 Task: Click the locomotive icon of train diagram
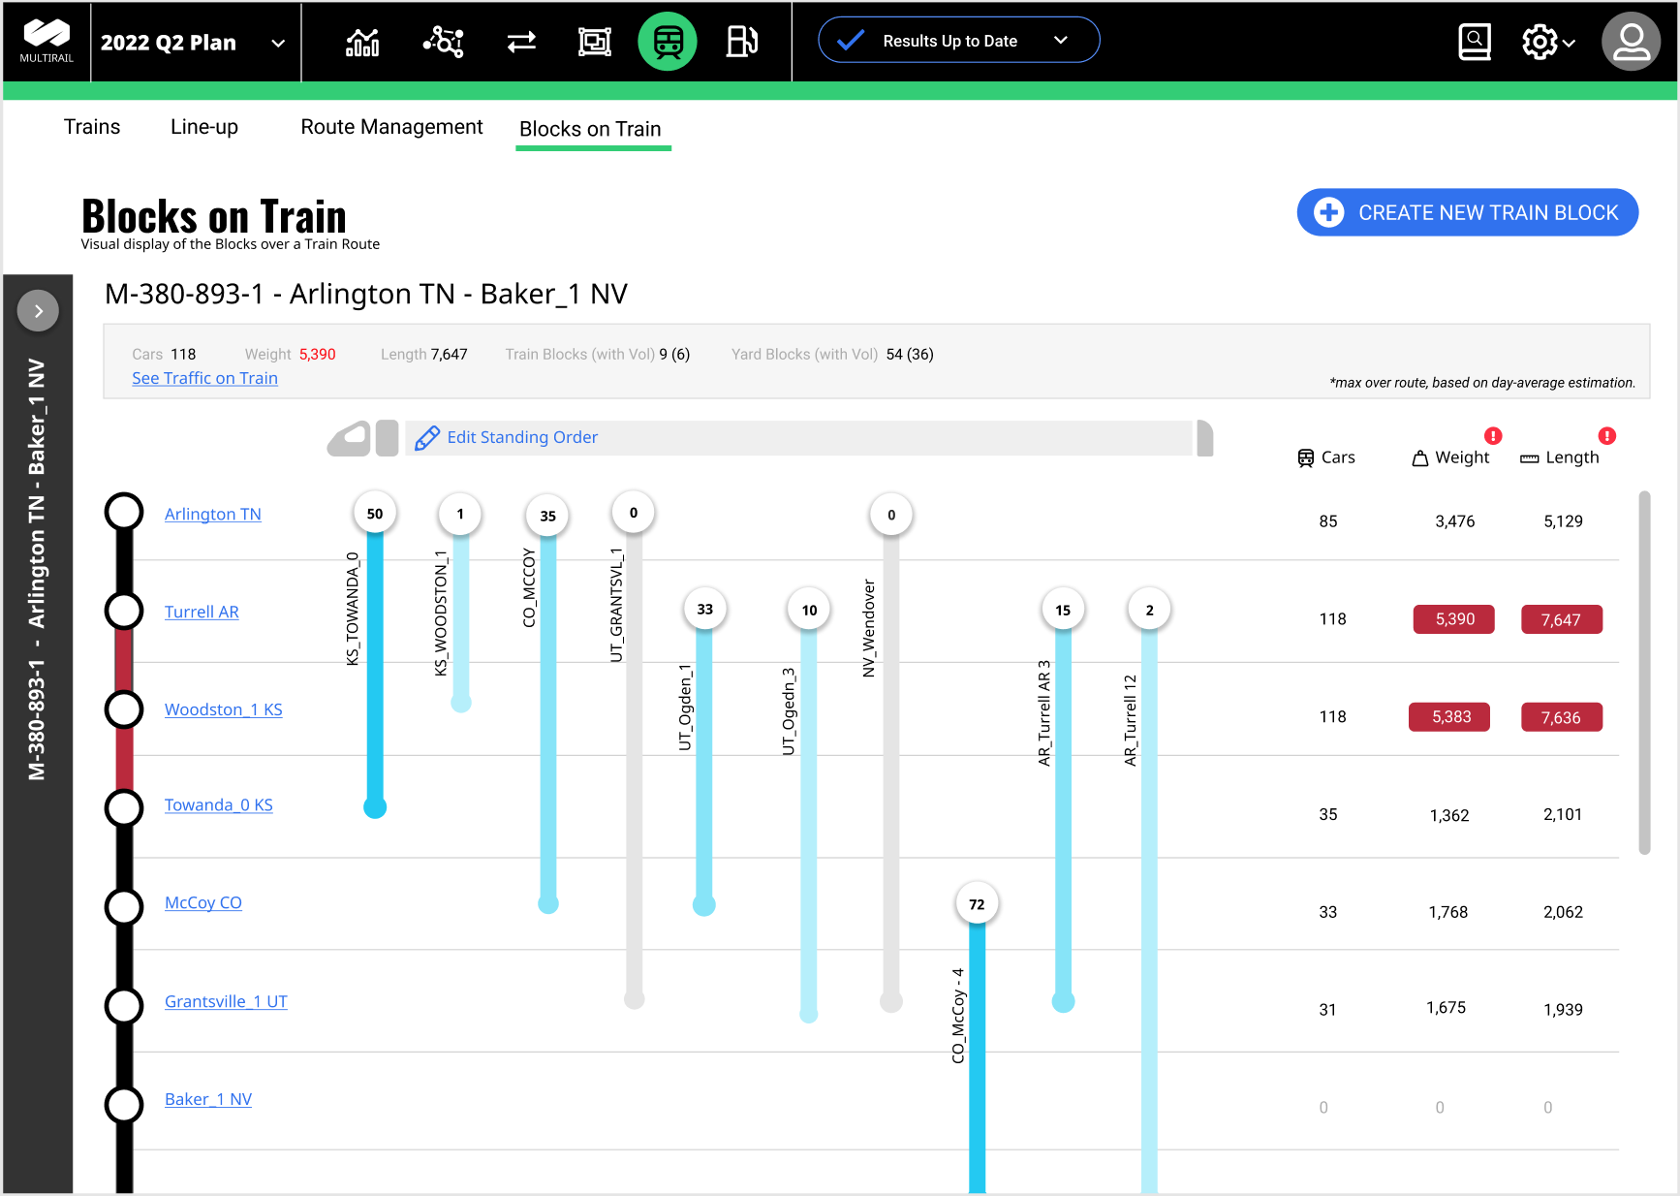pyautogui.click(x=350, y=438)
